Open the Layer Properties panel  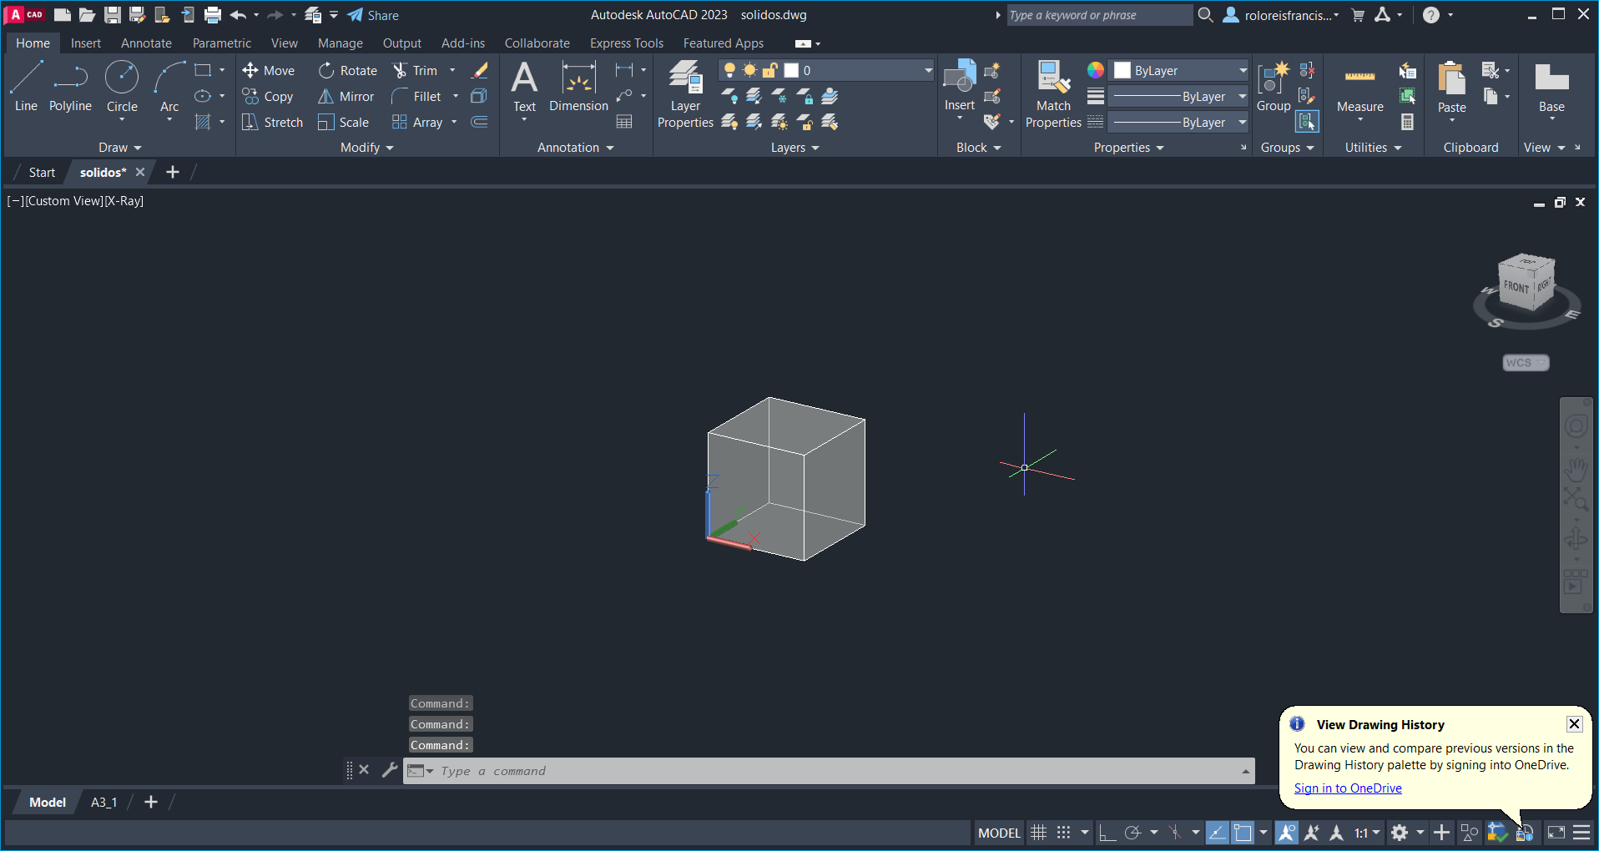(x=685, y=93)
